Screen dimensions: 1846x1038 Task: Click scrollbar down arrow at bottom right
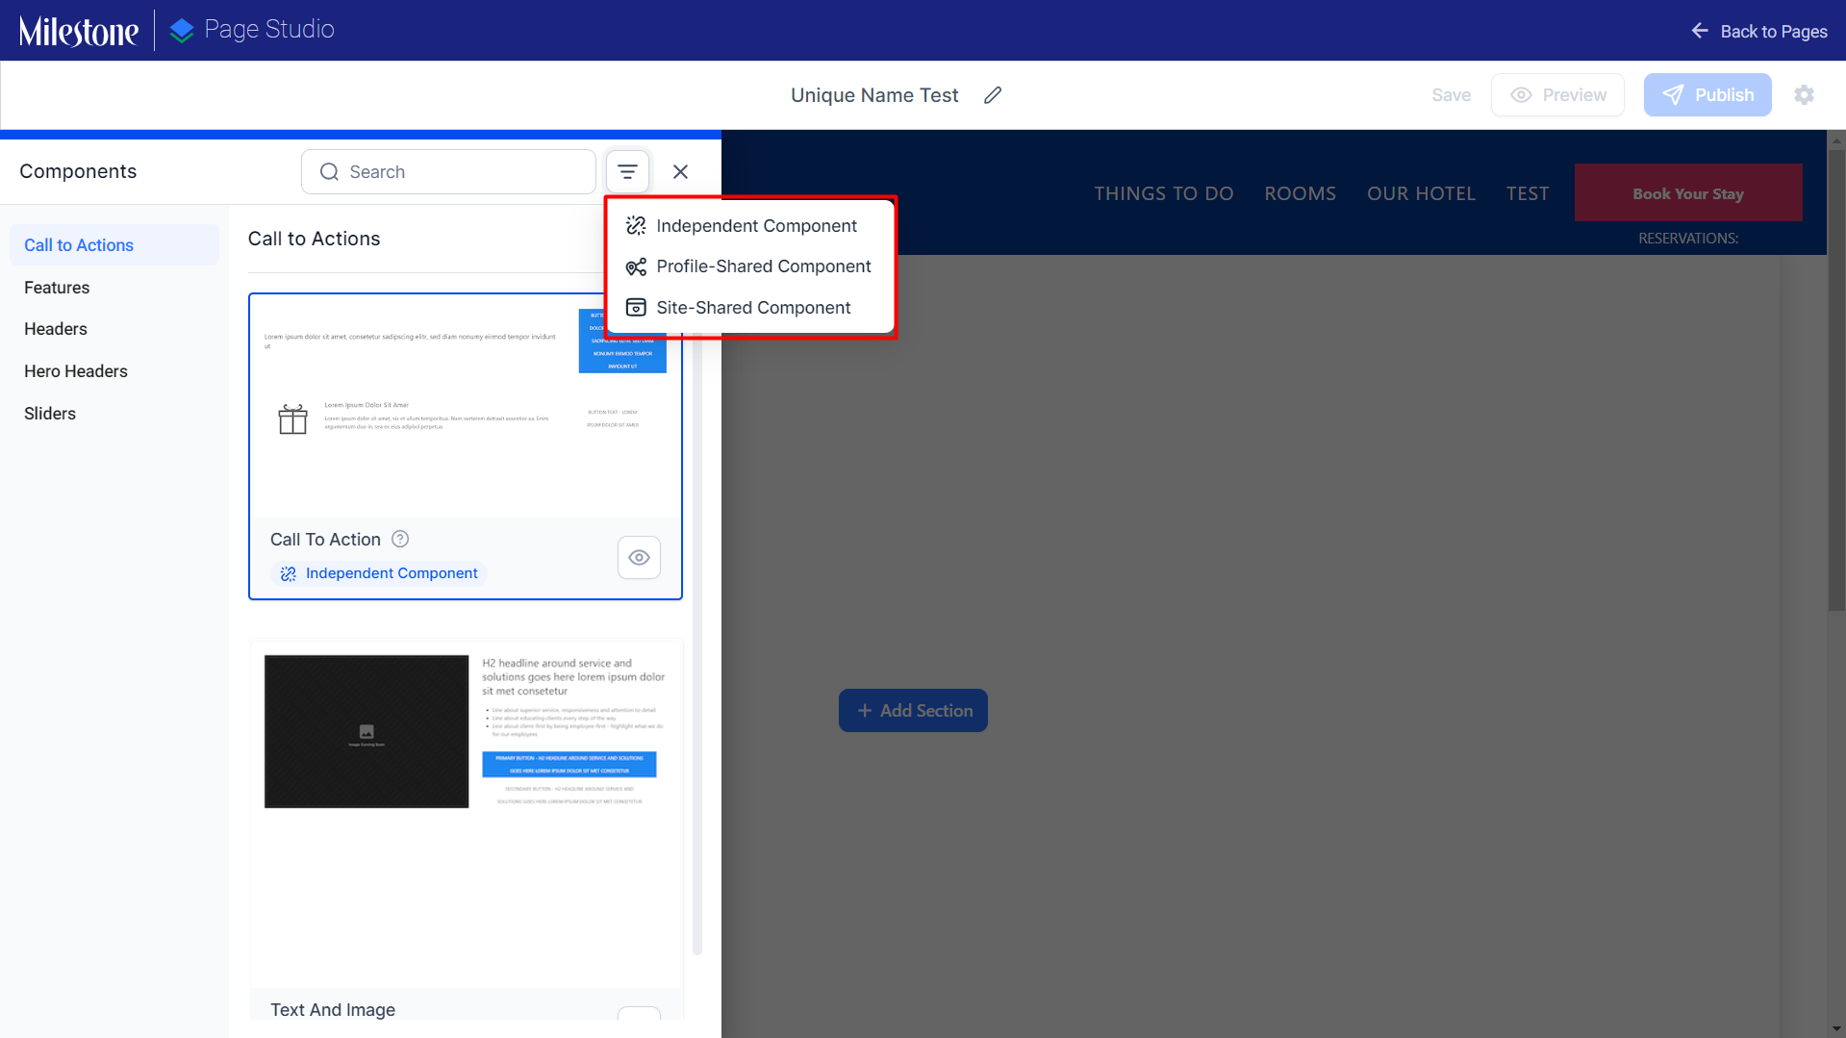[1836, 1028]
